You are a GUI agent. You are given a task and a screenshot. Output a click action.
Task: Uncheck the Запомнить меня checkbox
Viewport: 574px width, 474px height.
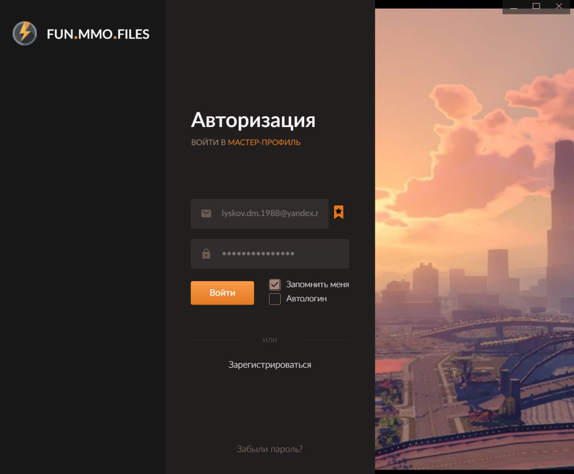[x=275, y=284]
